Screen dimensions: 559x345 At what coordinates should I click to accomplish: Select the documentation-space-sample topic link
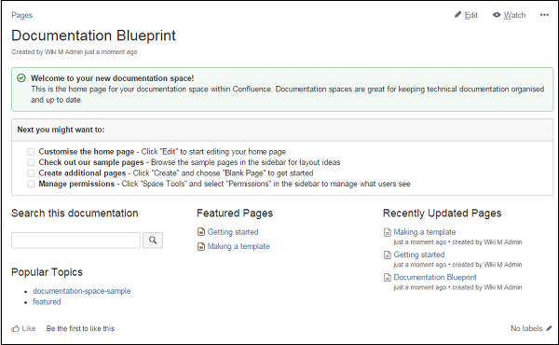[x=82, y=291]
